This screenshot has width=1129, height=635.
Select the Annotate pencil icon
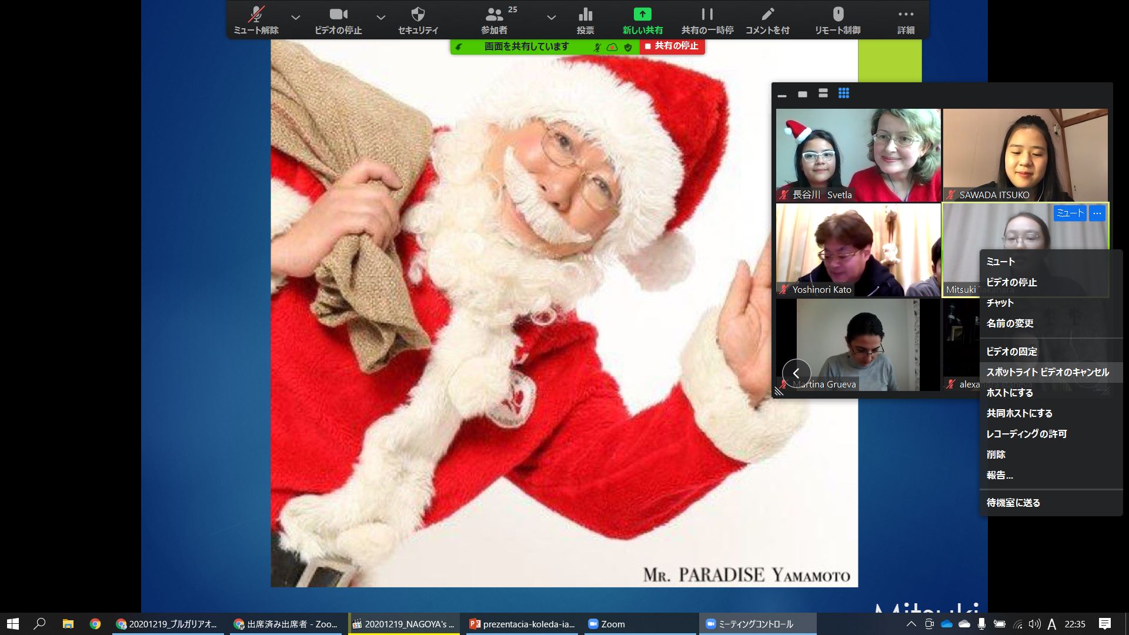pyautogui.click(x=767, y=15)
